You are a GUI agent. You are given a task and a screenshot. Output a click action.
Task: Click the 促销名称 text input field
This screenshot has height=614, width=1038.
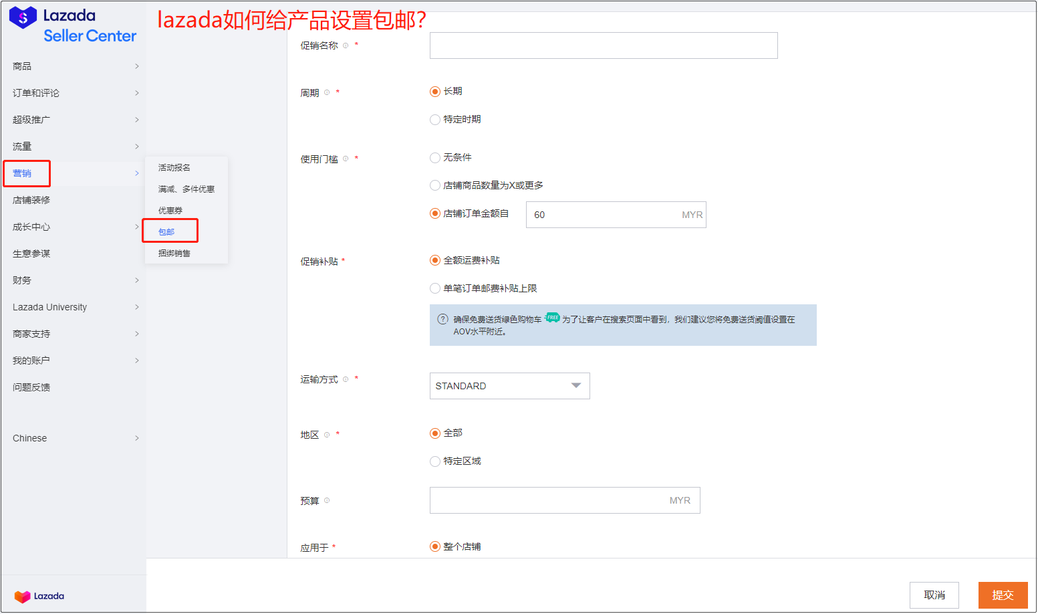pos(603,45)
